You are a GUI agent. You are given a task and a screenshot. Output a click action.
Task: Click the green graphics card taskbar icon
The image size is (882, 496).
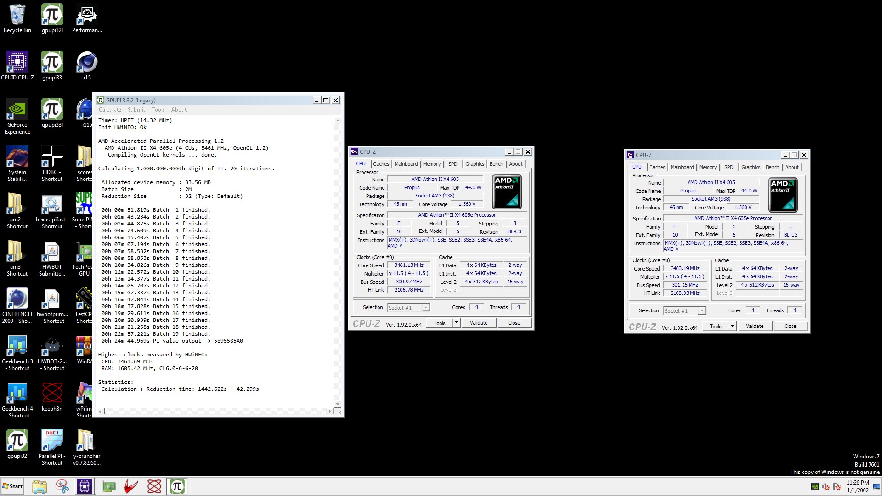(x=109, y=486)
